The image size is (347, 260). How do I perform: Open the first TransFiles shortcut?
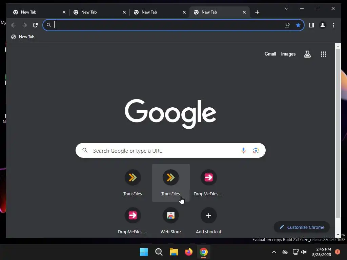(x=132, y=182)
